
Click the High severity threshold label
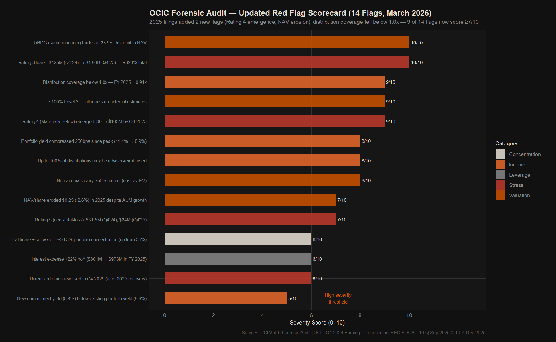pos(338,298)
